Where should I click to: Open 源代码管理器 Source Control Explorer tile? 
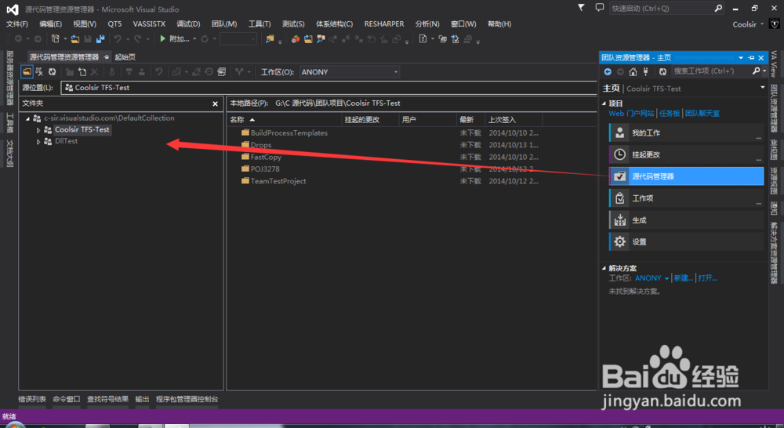[x=686, y=176]
